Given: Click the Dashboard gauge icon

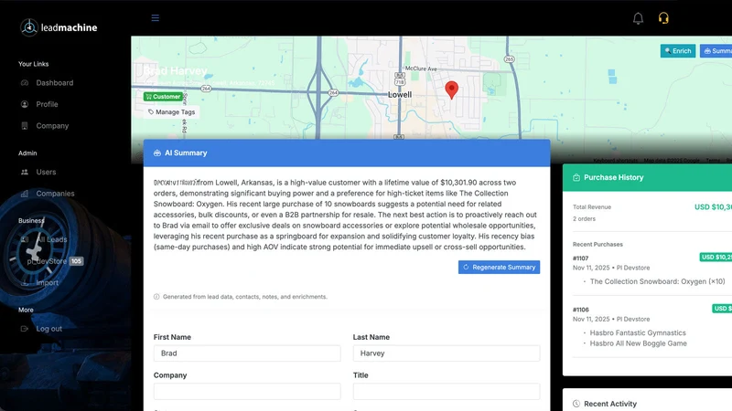Looking at the screenshot, I should coord(25,82).
